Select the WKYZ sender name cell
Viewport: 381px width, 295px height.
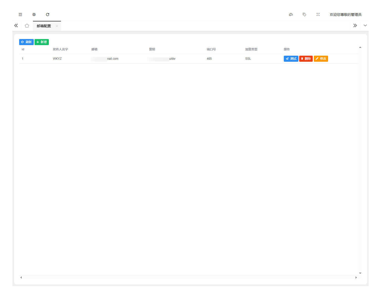point(57,59)
